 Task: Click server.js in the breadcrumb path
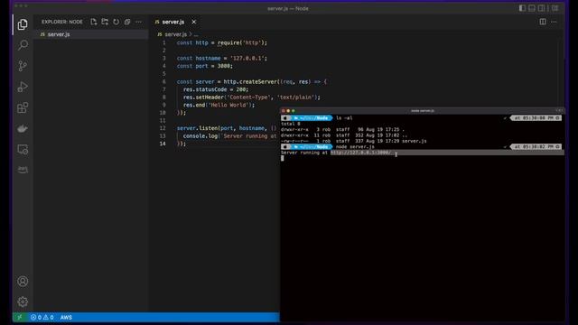pos(175,34)
